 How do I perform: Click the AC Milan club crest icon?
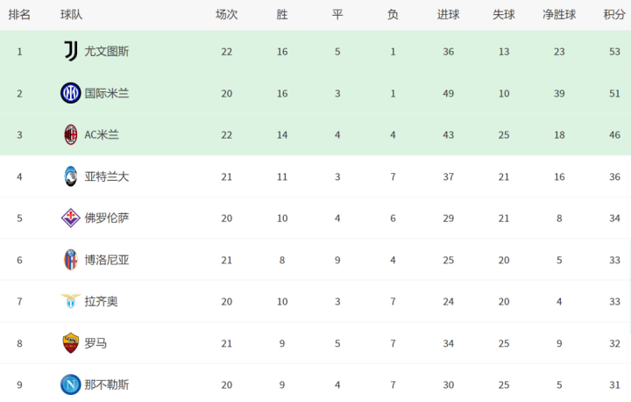pos(71,134)
